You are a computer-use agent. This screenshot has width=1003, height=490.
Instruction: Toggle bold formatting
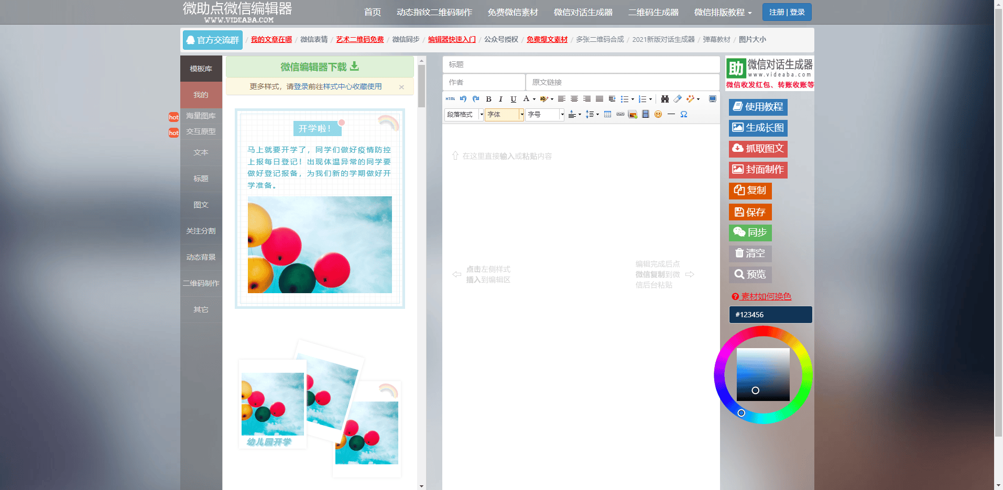tap(488, 99)
